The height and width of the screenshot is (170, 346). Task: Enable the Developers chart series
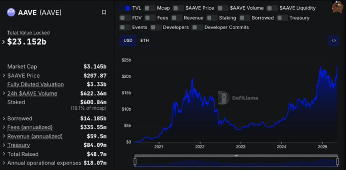tap(156, 27)
